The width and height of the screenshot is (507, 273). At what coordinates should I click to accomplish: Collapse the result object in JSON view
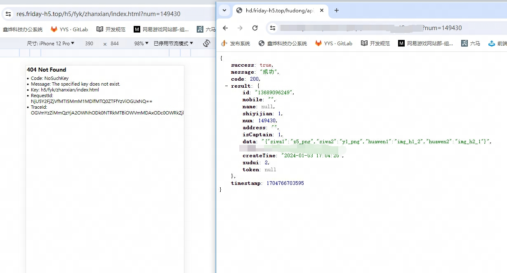226,86
